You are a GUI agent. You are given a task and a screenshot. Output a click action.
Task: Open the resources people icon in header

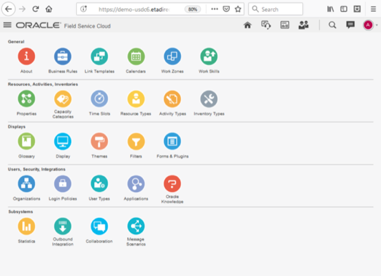(304, 25)
